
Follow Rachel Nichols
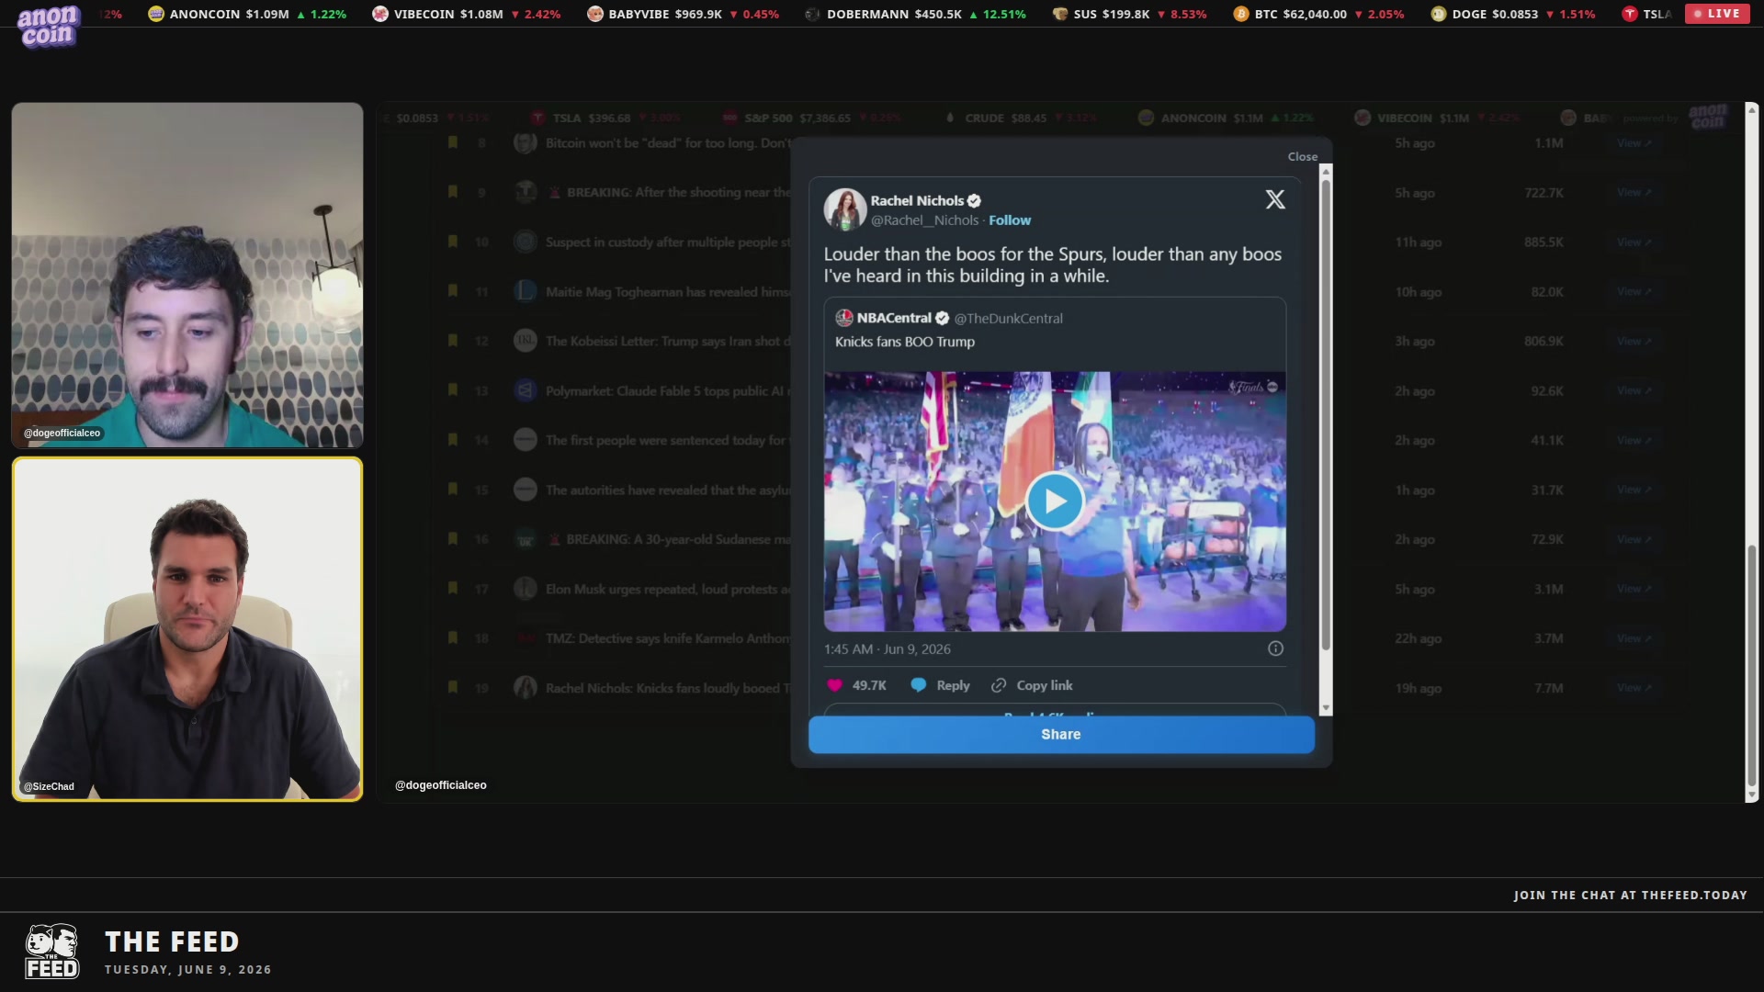1010,220
